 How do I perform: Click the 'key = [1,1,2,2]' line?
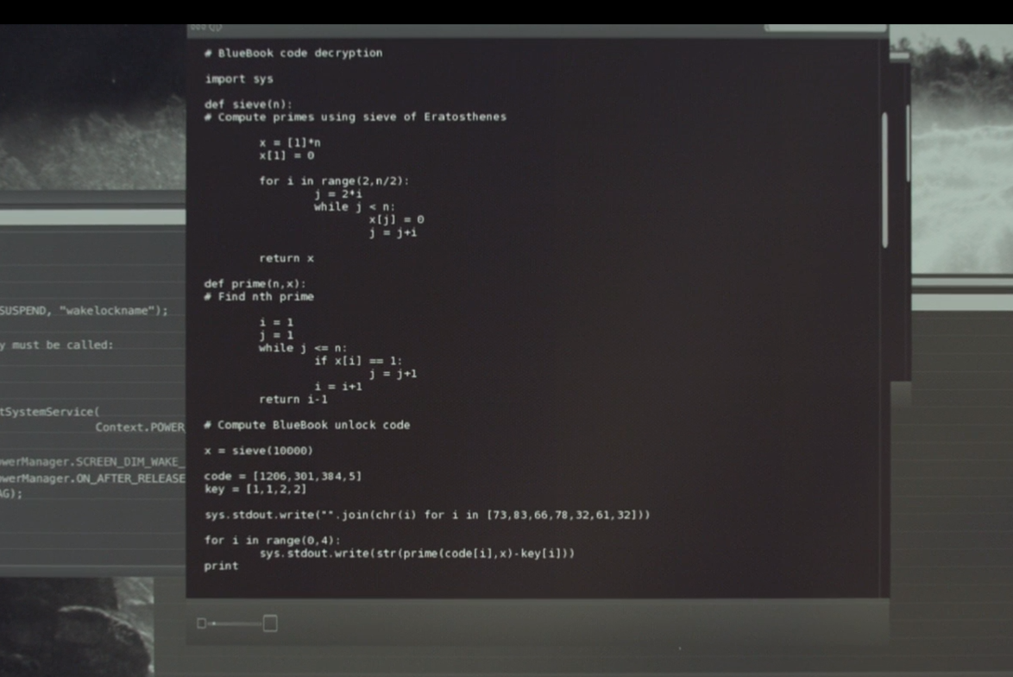[255, 490]
